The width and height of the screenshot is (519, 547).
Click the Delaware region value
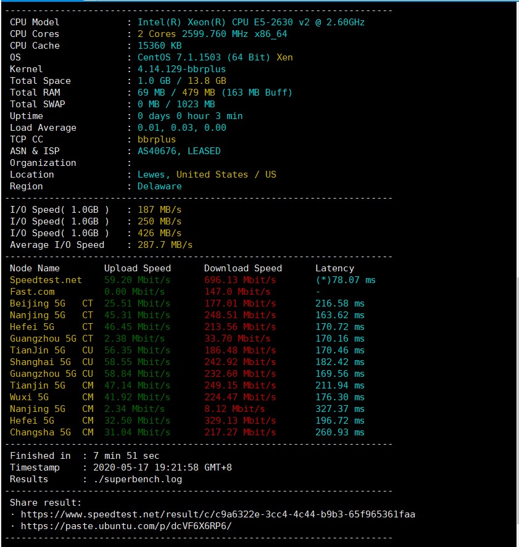coord(159,186)
